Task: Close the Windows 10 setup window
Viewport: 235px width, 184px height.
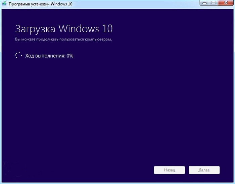Action: point(226,3)
